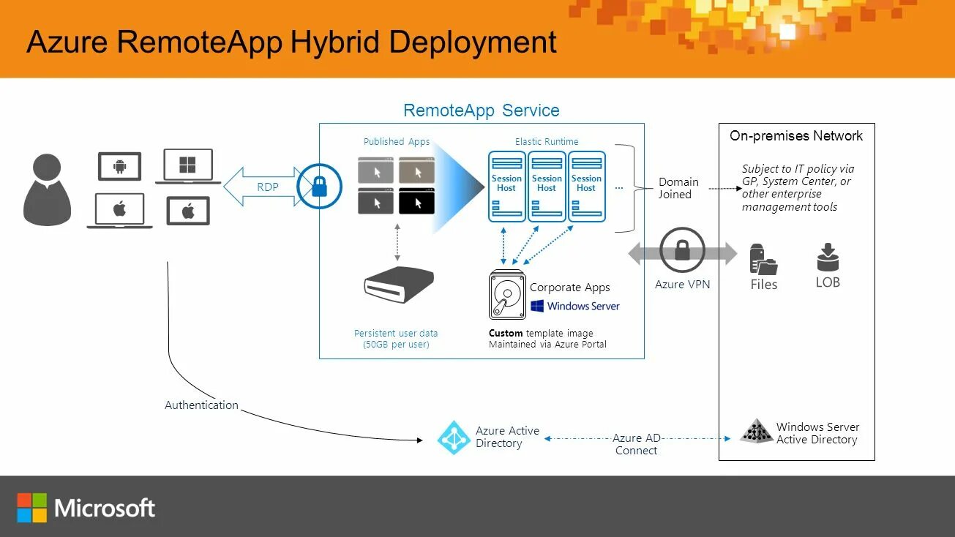Viewport: 955px width, 537px height.
Task: Select the Windows laptop device icon
Action: pyautogui.click(x=188, y=166)
